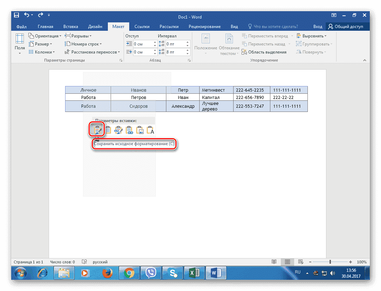The height and width of the screenshot is (291, 381).
Task: Pick the Keep Text Only paste icon
Action: coord(150,130)
